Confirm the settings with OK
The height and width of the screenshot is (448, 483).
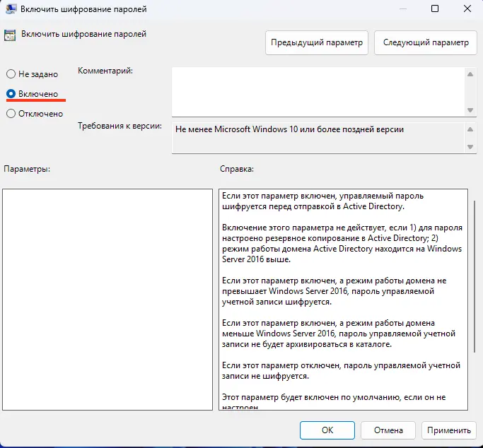(x=327, y=430)
